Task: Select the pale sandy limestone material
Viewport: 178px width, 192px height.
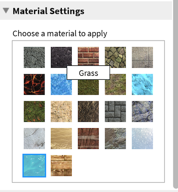Action: 61,111
